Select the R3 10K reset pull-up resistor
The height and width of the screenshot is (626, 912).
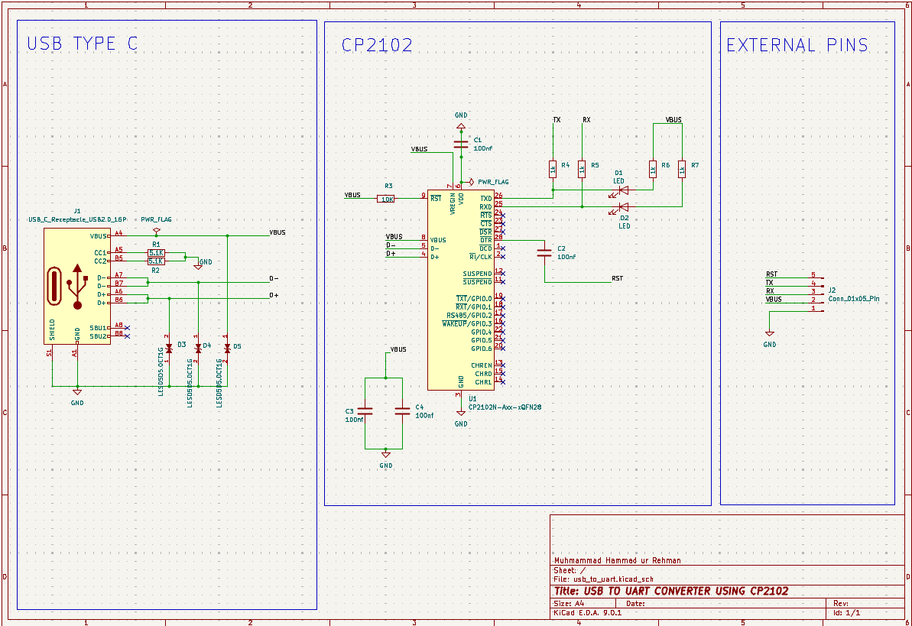385,199
